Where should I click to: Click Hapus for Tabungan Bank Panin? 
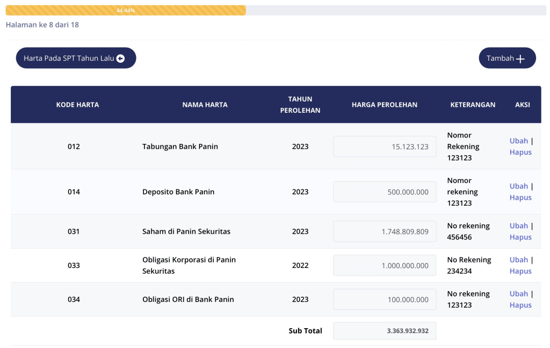click(520, 152)
